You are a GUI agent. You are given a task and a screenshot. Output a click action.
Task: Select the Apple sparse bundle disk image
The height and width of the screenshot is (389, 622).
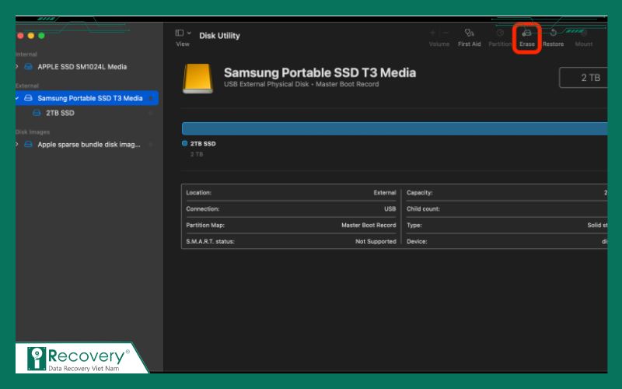pyautogui.click(x=89, y=144)
